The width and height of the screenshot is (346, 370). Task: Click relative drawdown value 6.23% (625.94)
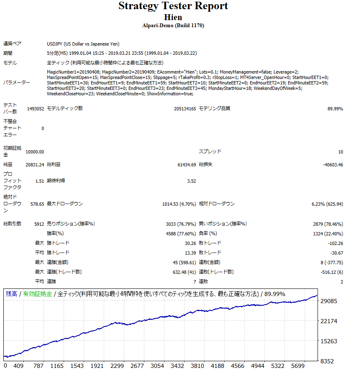[x=327, y=204]
